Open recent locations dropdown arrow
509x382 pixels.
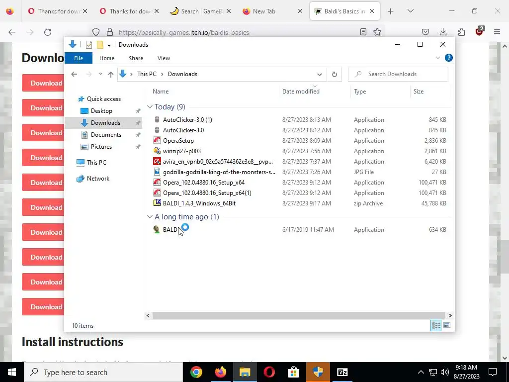[100, 74]
